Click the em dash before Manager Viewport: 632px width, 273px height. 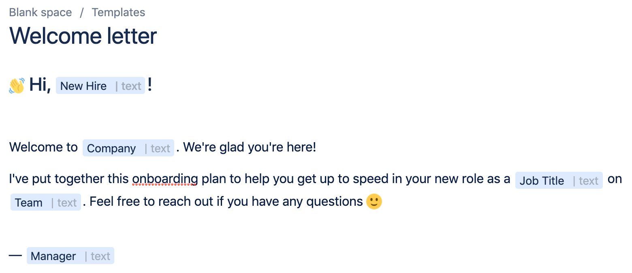click(15, 256)
